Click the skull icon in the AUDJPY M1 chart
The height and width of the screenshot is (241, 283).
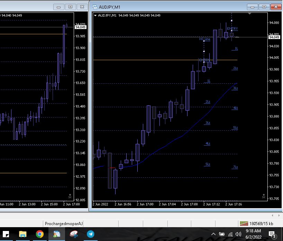click(264, 196)
